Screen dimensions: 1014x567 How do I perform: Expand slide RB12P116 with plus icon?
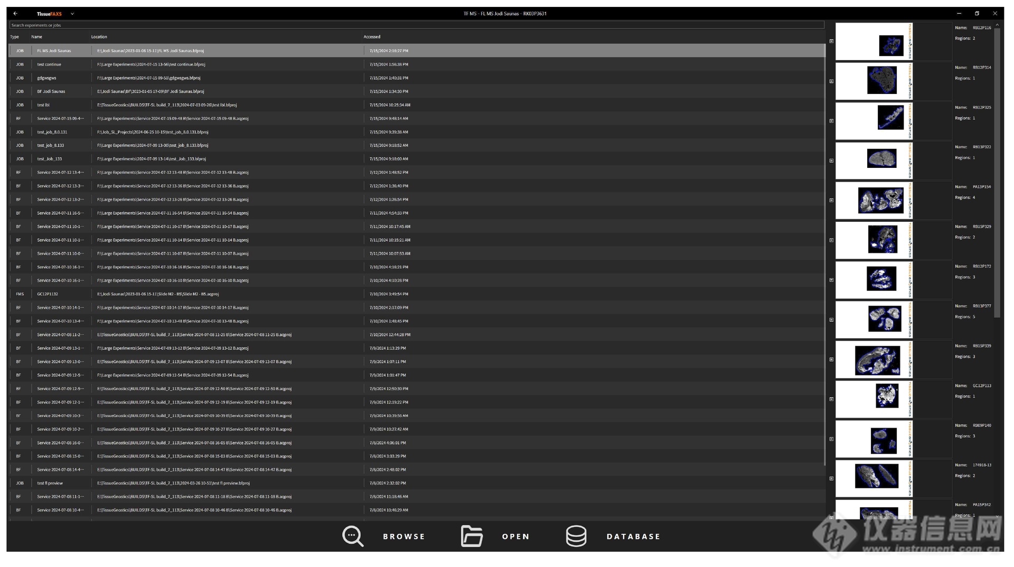click(x=831, y=41)
